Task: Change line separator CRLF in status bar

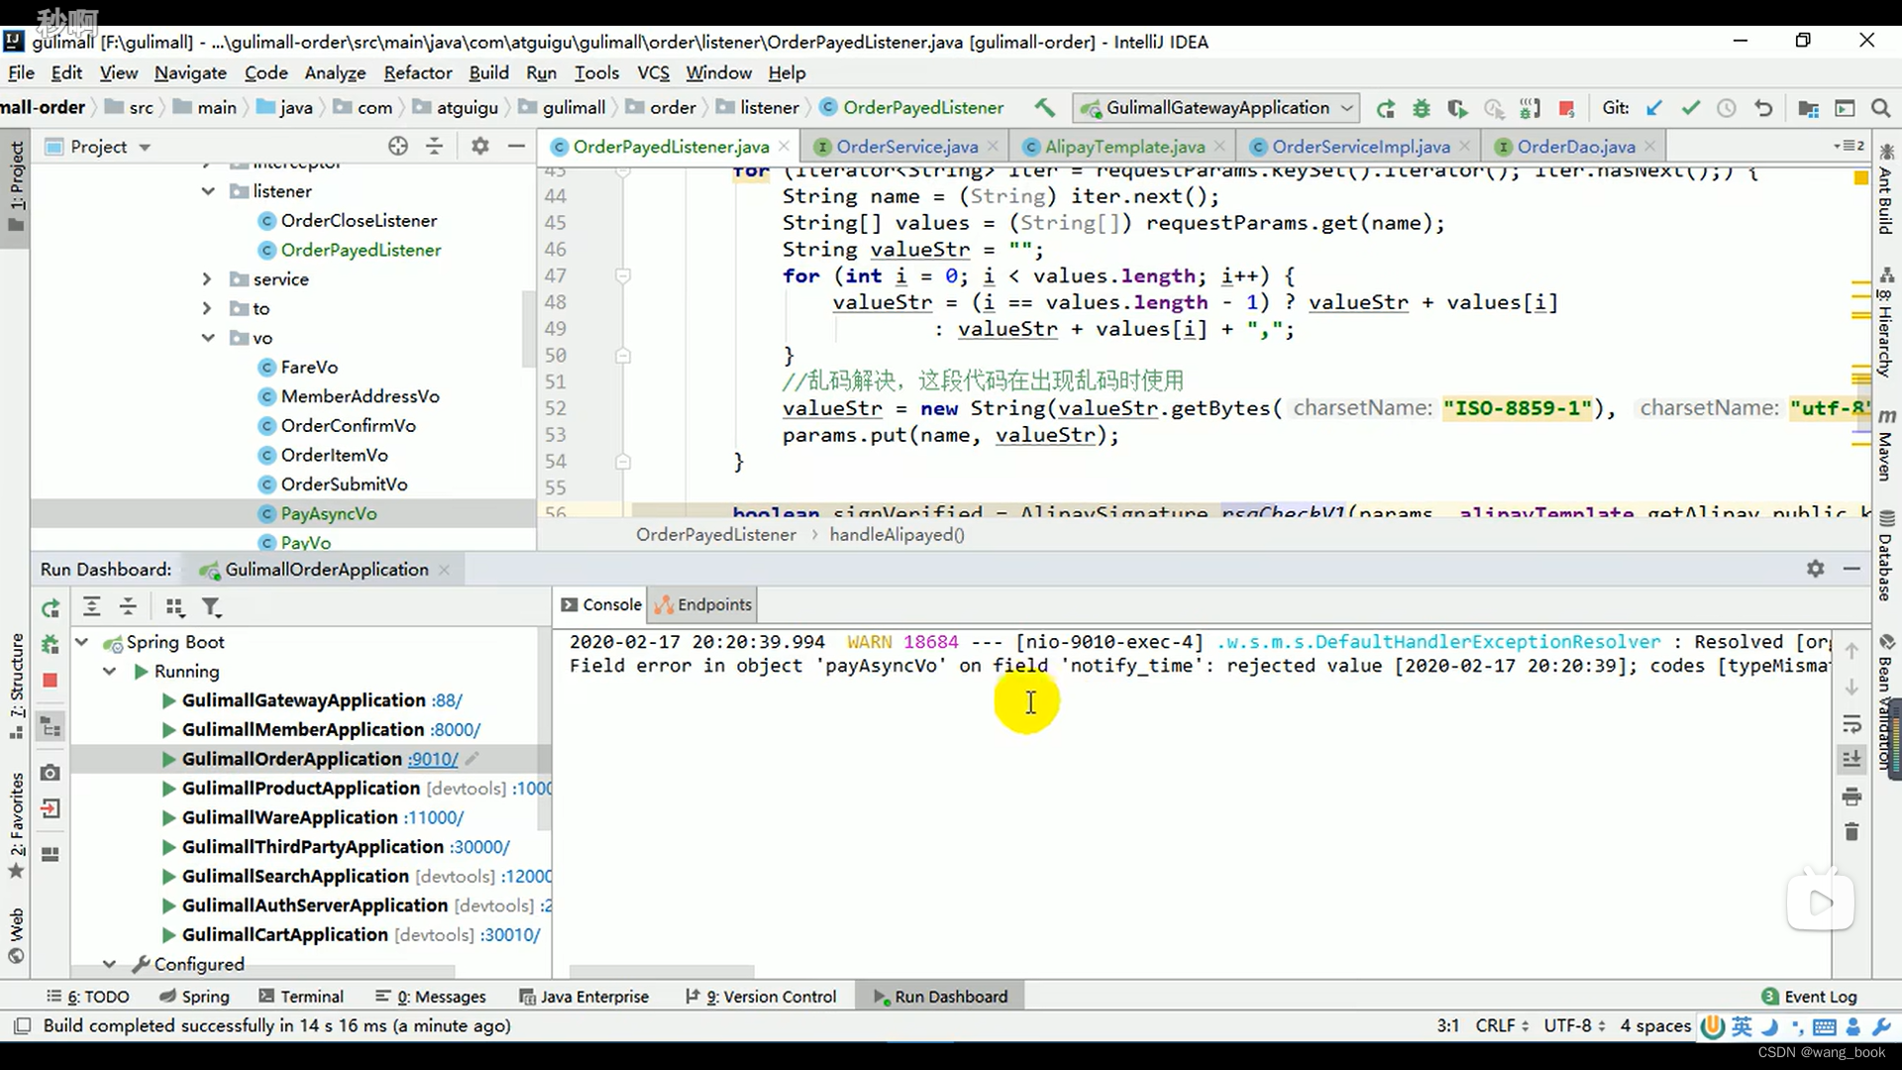Action: pos(1502,1025)
